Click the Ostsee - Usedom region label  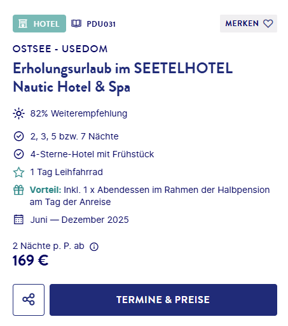click(60, 49)
